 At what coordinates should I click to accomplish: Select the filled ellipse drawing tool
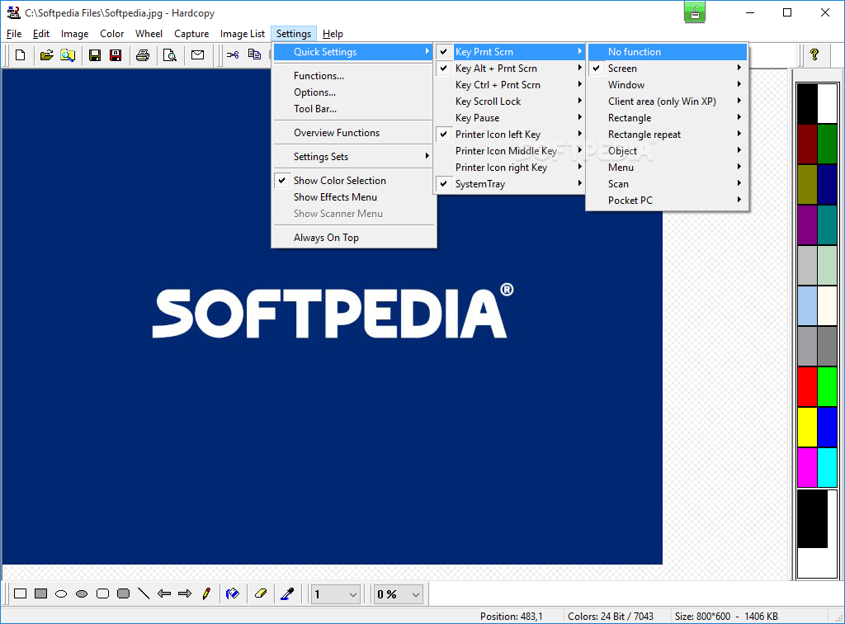pyautogui.click(x=82, y=593)
